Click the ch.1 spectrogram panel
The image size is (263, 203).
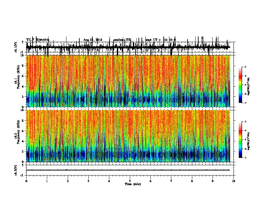pyautogui.click(x=128, y=81)
